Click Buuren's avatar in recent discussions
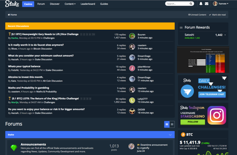Screen dimensions: 237x155 132,36
